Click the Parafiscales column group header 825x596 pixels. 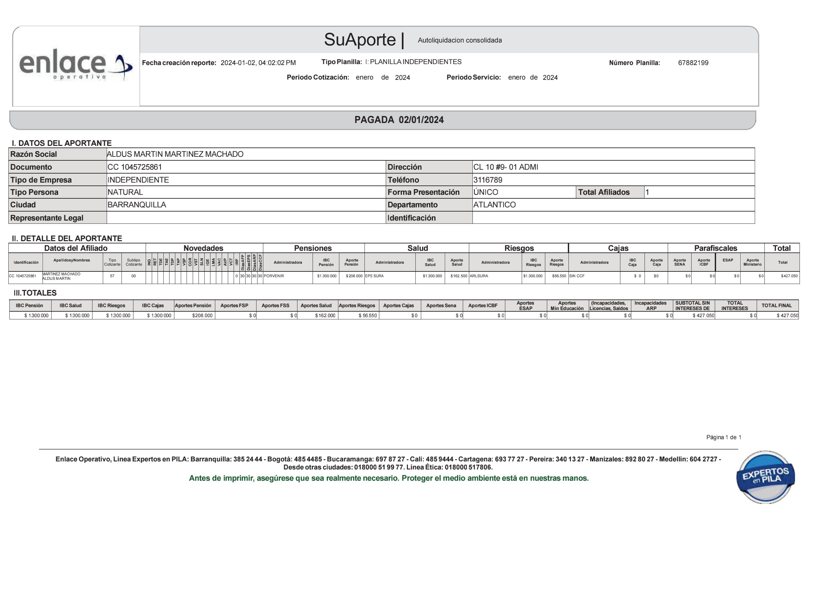coord(715,248)
